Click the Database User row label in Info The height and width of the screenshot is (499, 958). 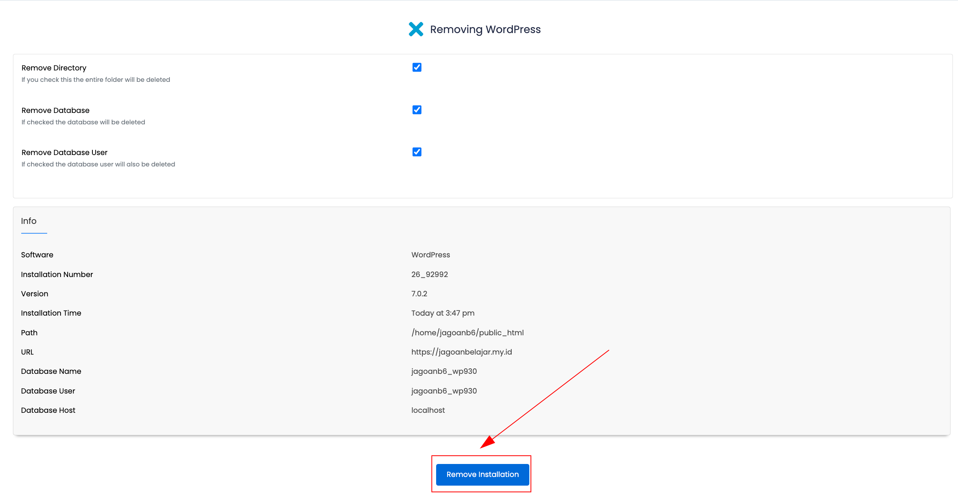(48, 391)
